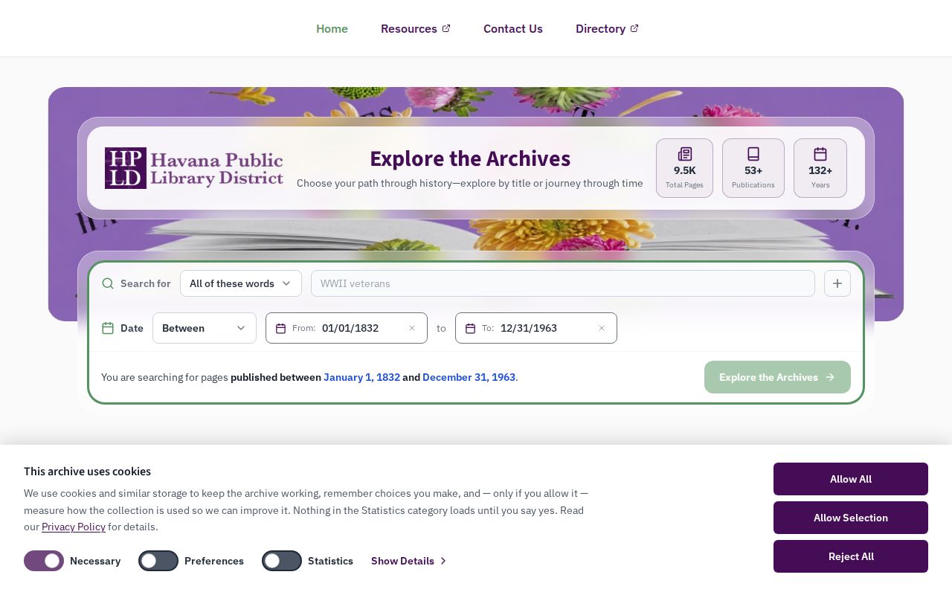The width and height of the screenshot is (952, 595).
Task: Enable the Statistics cookies switch
Action: point(282,561)
